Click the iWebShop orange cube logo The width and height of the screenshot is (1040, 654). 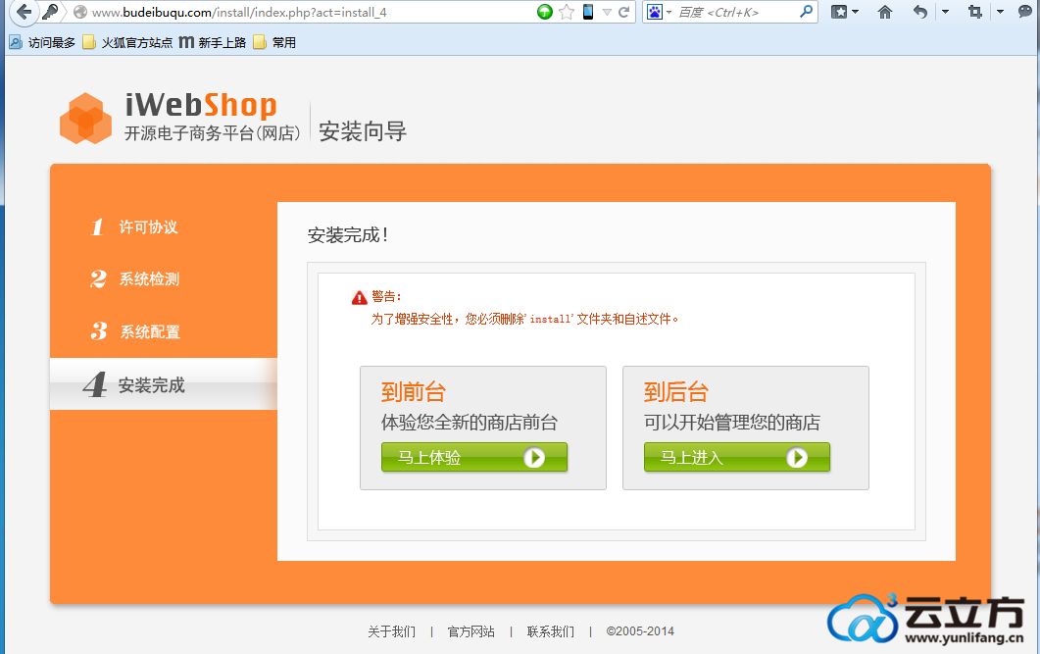(85, 118)
